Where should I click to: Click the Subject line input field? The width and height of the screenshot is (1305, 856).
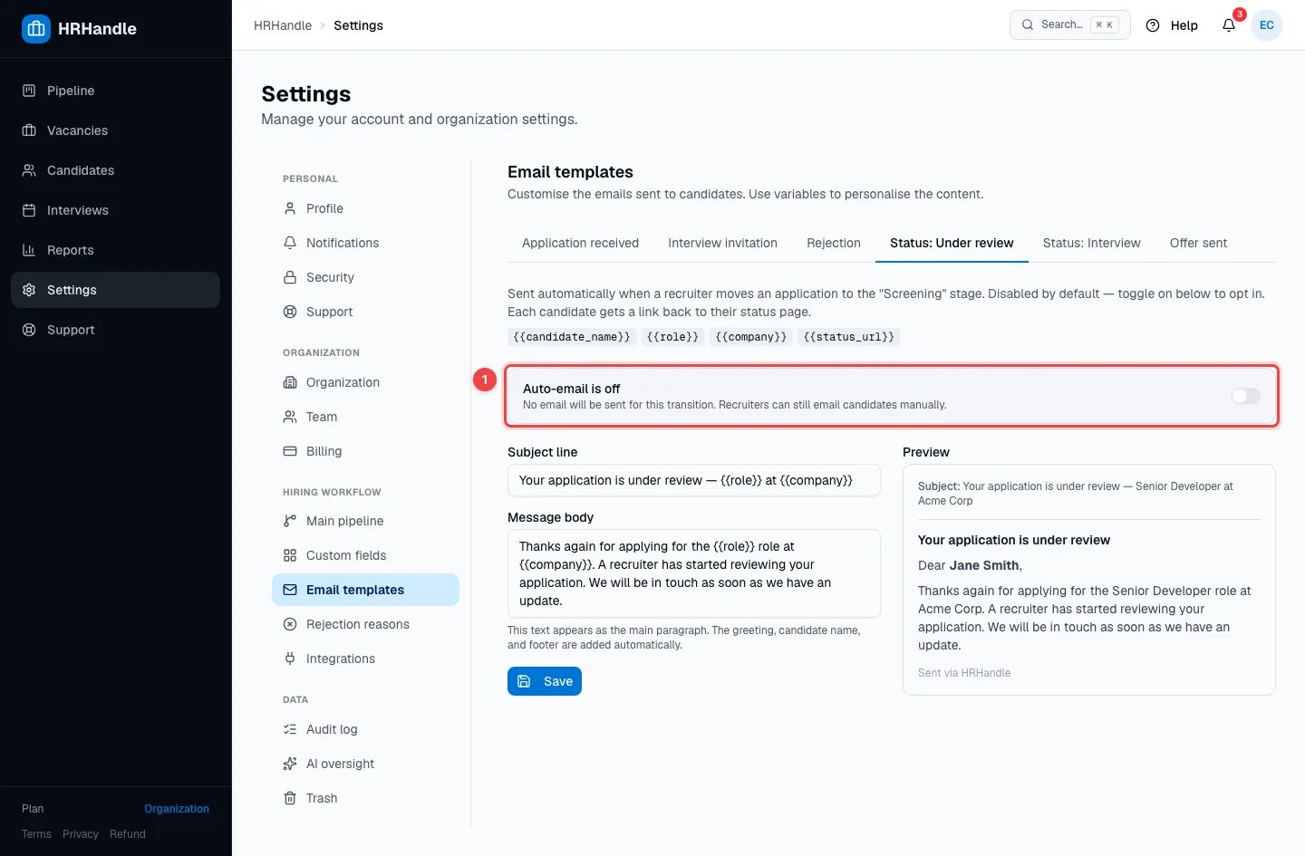point(694,480)
